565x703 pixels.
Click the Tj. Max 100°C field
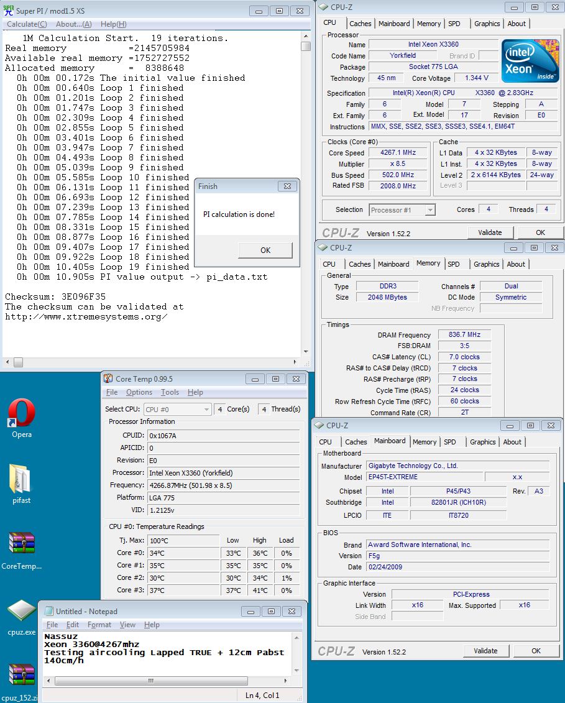(183, 541)
